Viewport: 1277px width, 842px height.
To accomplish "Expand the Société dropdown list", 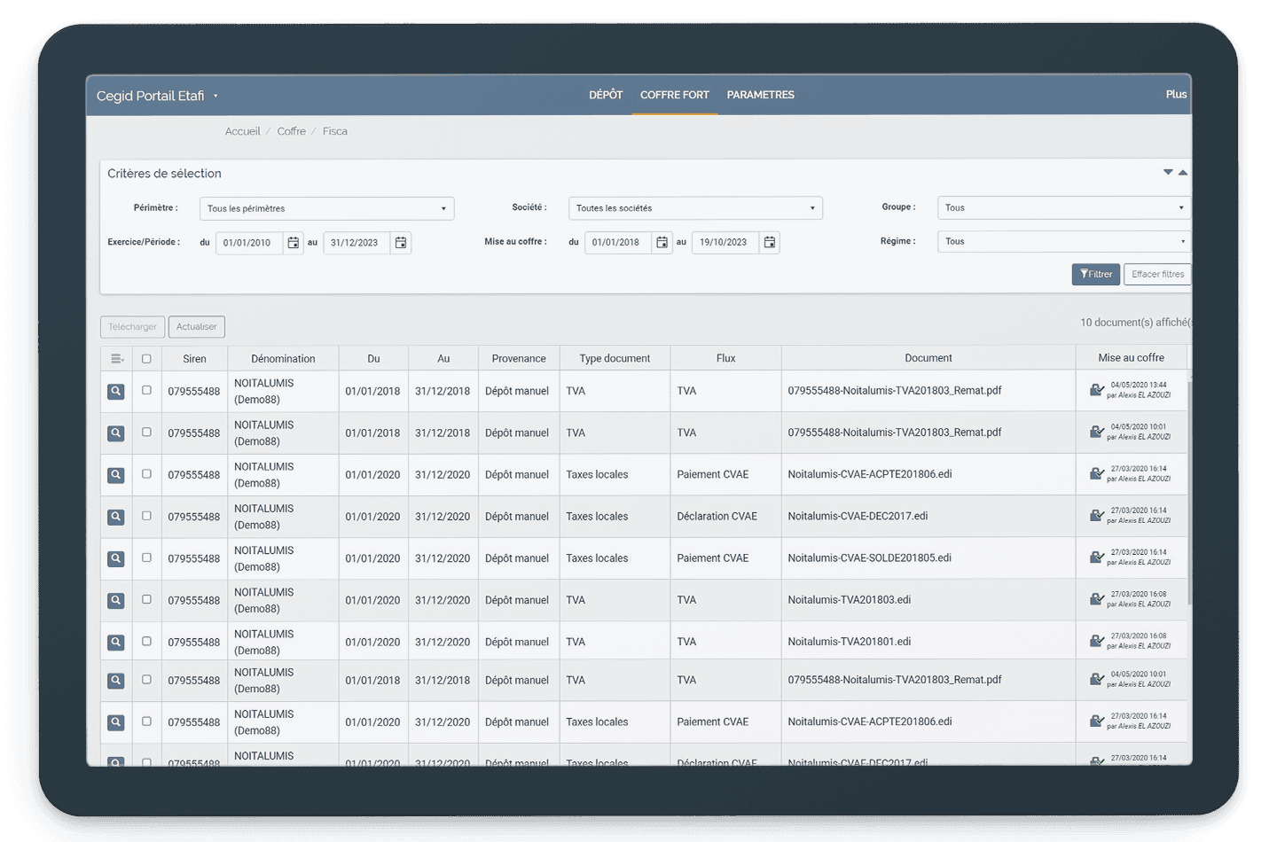I will point(695,208).
